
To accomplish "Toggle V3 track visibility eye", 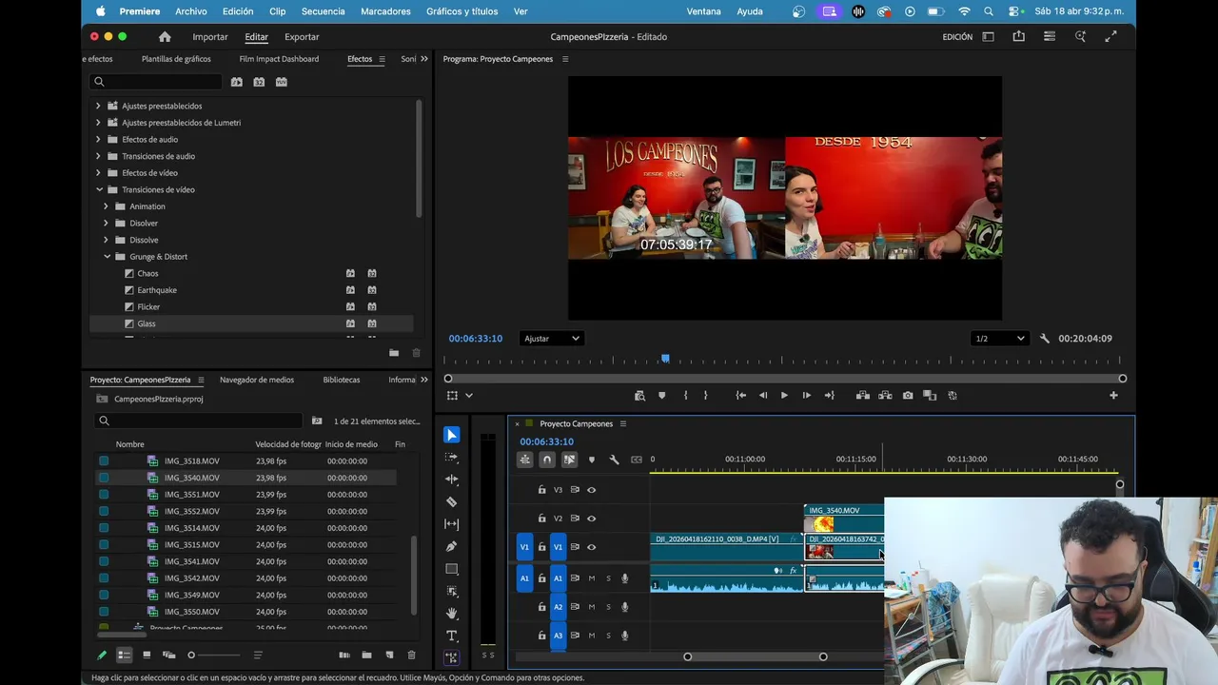I will [591, 490].
